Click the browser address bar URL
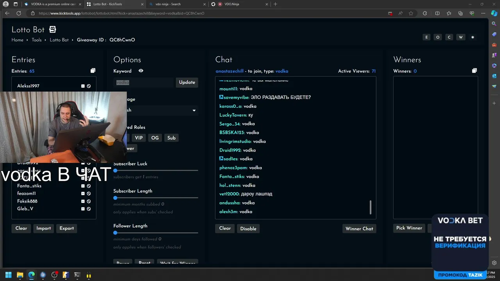 pyautogui.click(x=121, y=13)
